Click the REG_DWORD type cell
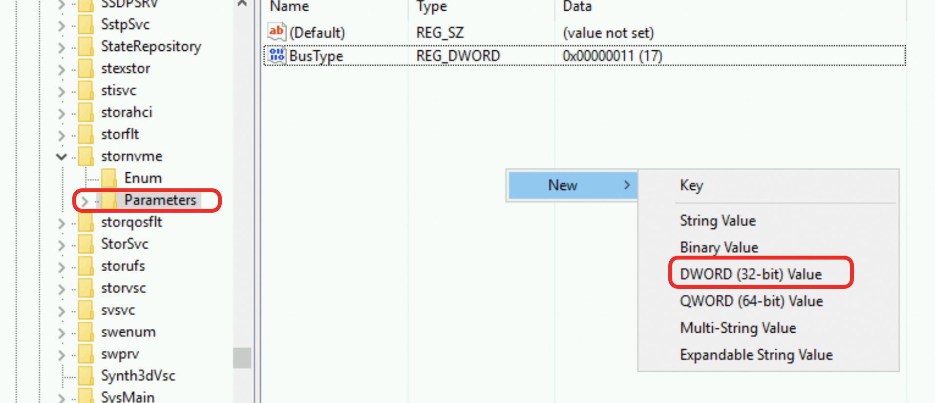Screen dimensions: 935x403 coord(458,56)
